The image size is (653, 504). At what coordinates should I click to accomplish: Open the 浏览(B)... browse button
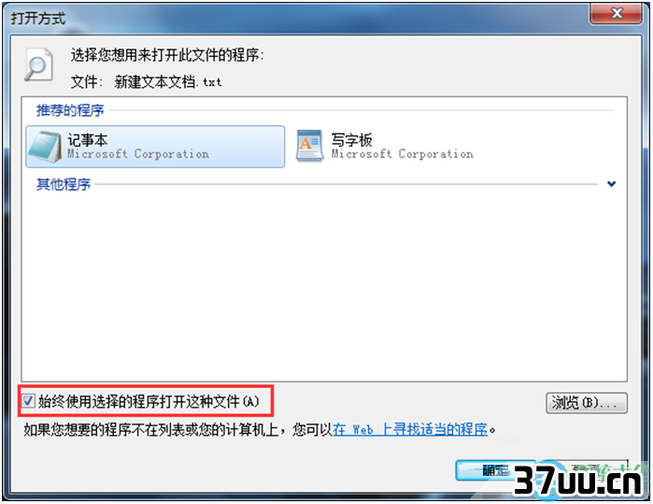click(x=587, y=403)
